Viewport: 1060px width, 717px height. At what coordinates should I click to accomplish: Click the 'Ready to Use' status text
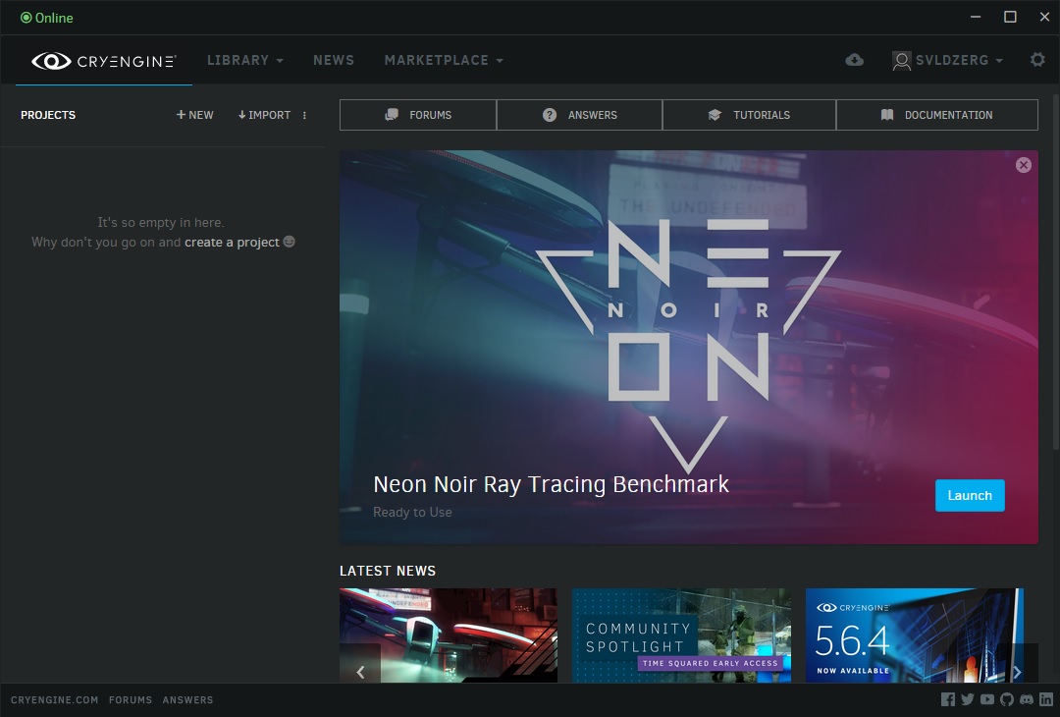point(412,512)
